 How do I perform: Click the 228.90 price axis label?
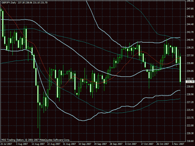(x=190, y=94)
